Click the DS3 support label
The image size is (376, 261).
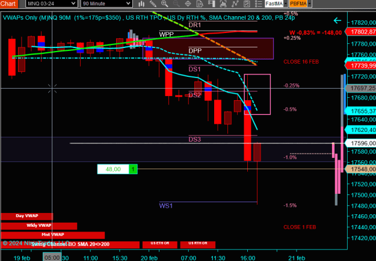pos(194,139)
